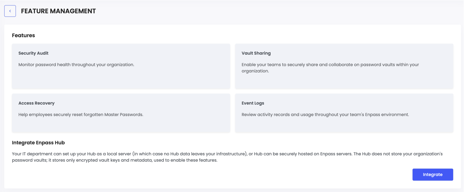Click the Integrate button

click(433, 175)
